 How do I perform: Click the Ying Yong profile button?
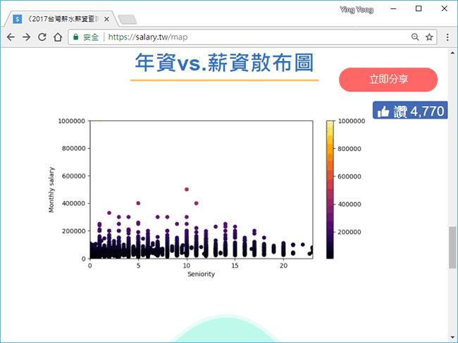pyautogui.click(x=357, y=10)
